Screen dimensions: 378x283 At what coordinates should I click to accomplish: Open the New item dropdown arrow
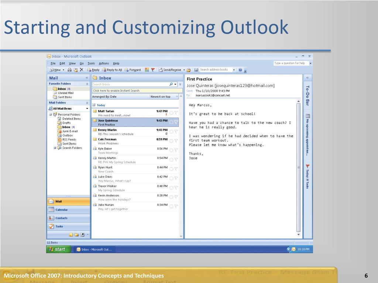(63, 70)
